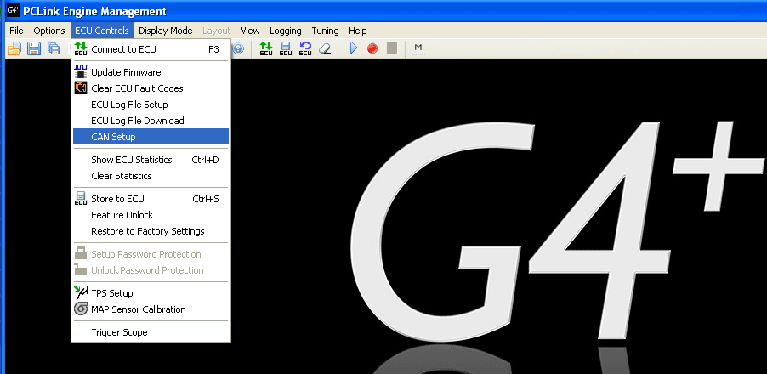Click the open file folder icon
This screenshot has height=374, width=767.
14,48
